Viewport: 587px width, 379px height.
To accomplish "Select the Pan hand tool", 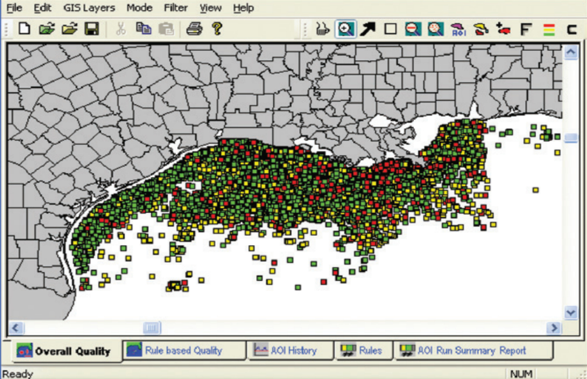I will [323, 29].
